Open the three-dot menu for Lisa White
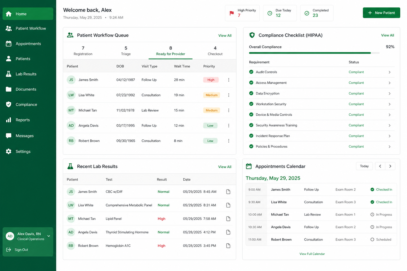Image resolution: width=407 pixels, height=271 pixels. (229, 95)
